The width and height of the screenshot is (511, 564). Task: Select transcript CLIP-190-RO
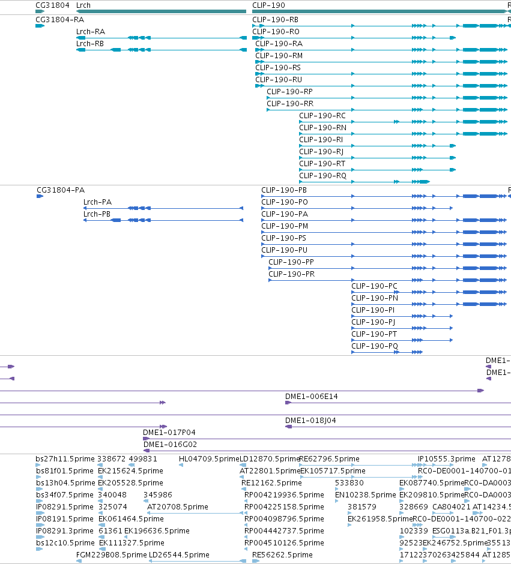click(276, 32)
